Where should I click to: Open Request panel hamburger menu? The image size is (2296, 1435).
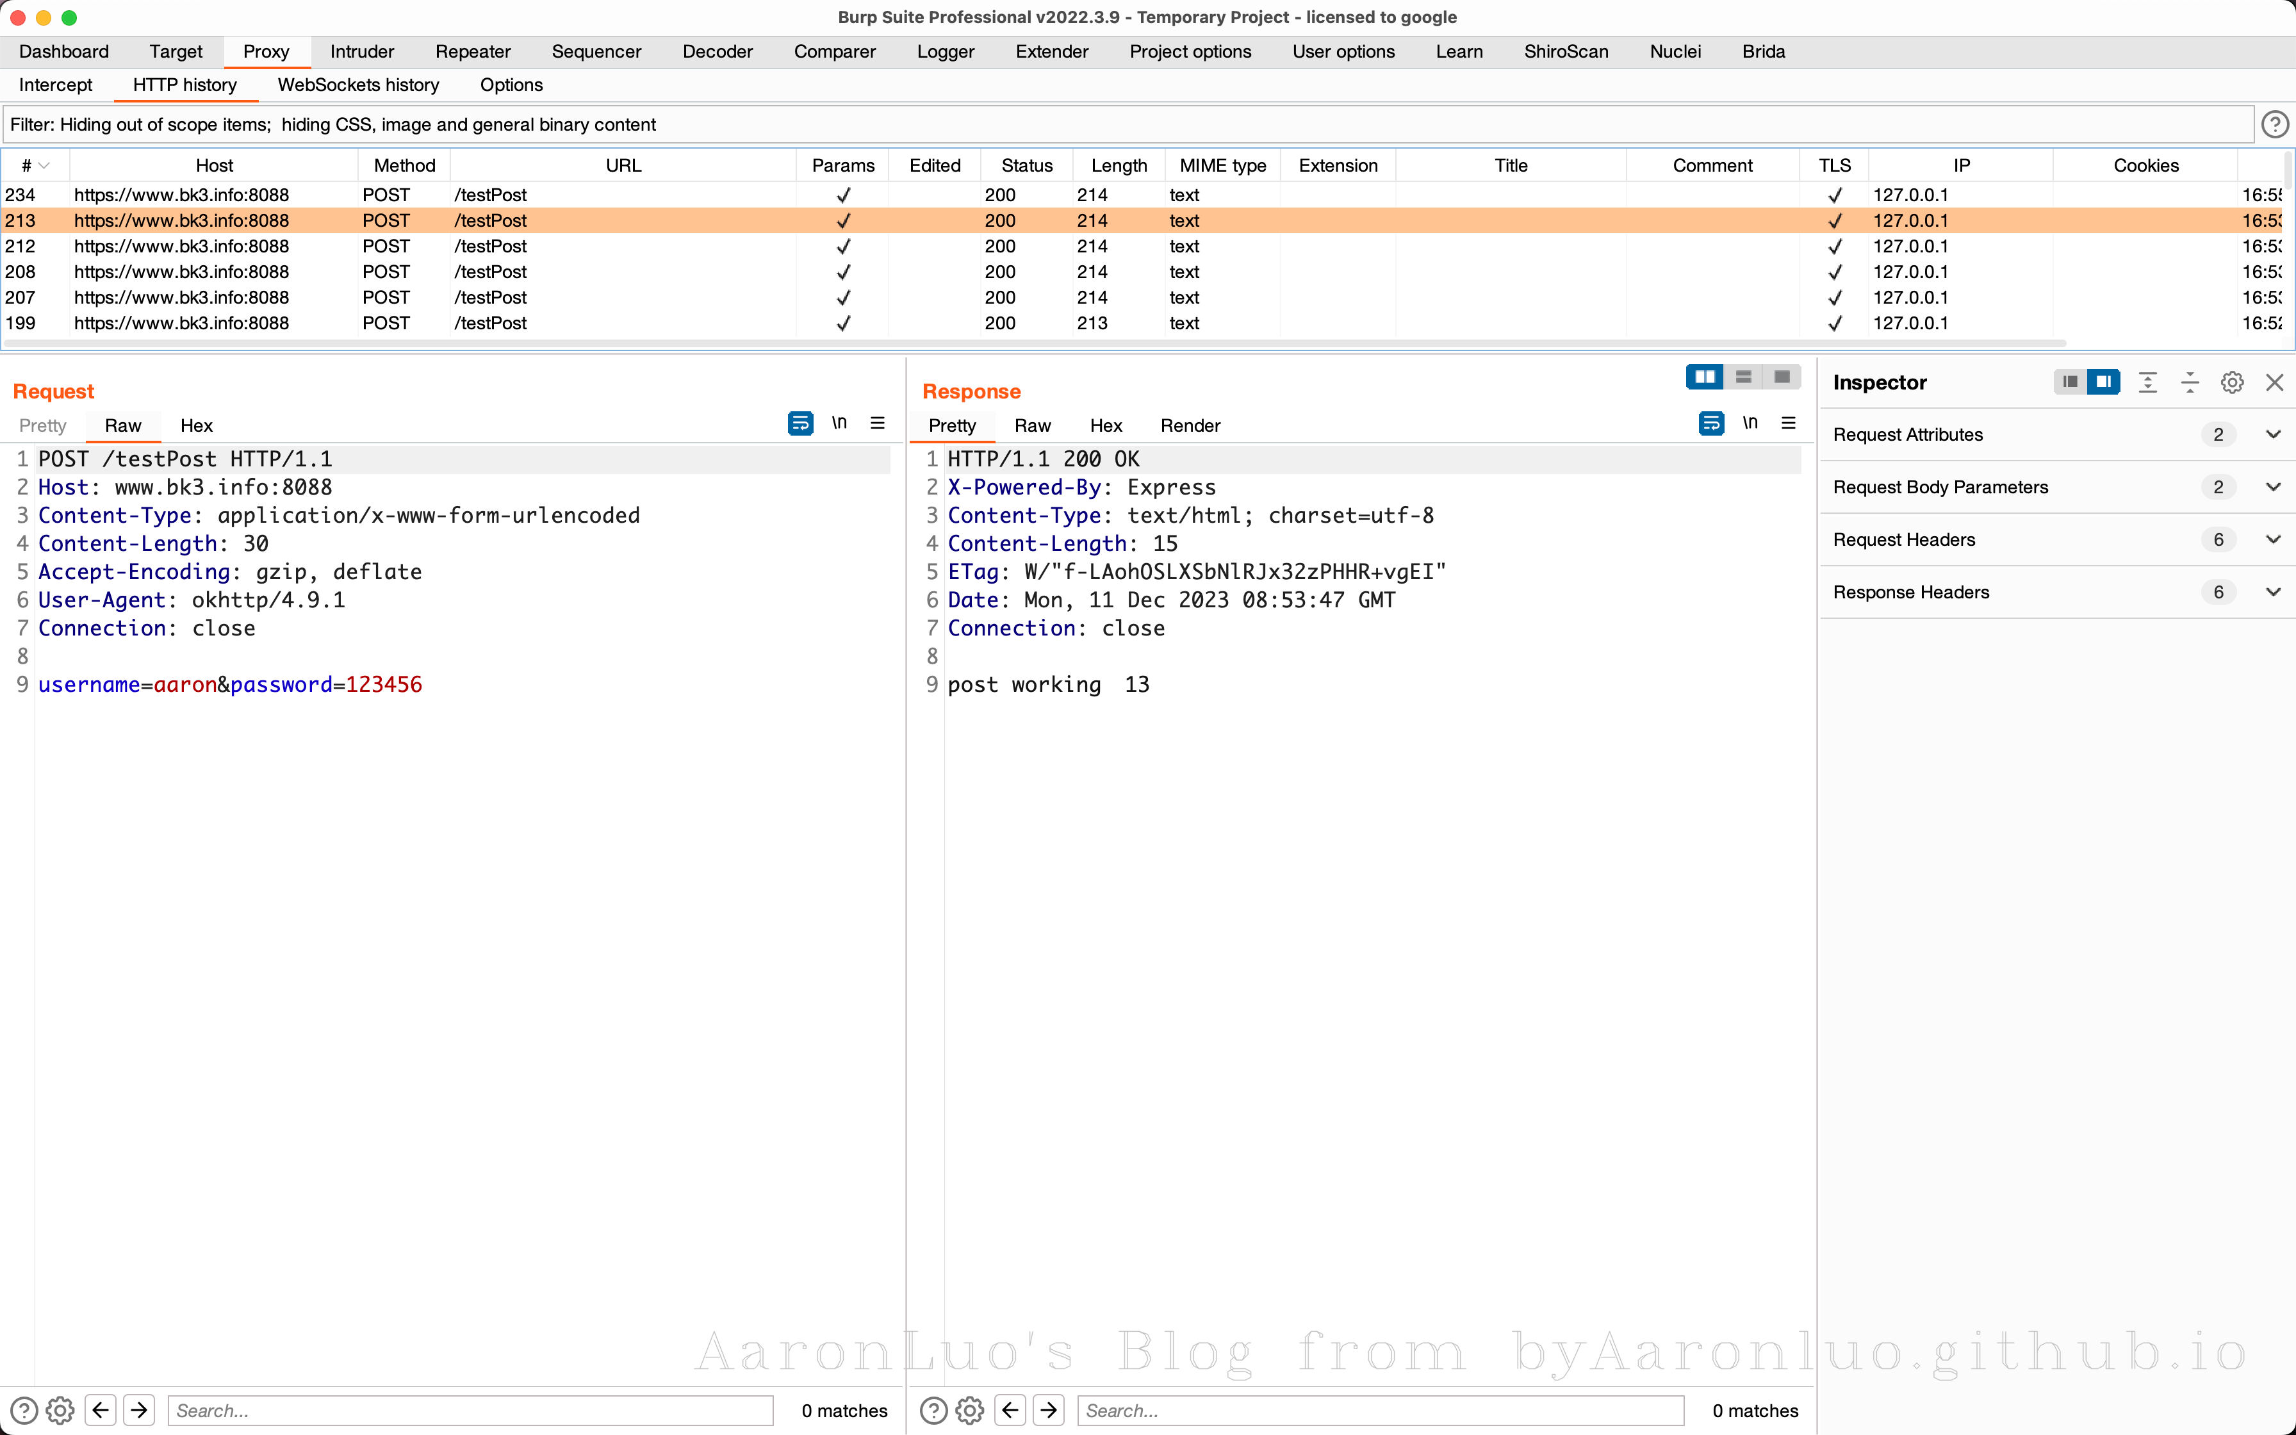pos(878,423)
